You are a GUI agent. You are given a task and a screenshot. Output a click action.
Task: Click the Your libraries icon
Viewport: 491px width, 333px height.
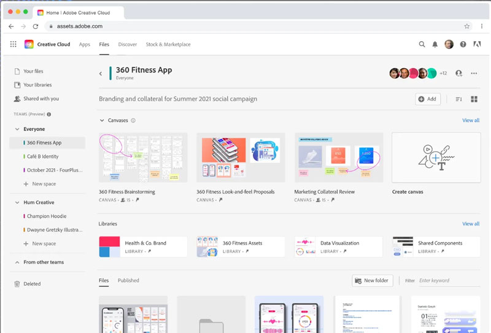click(17, 85)
